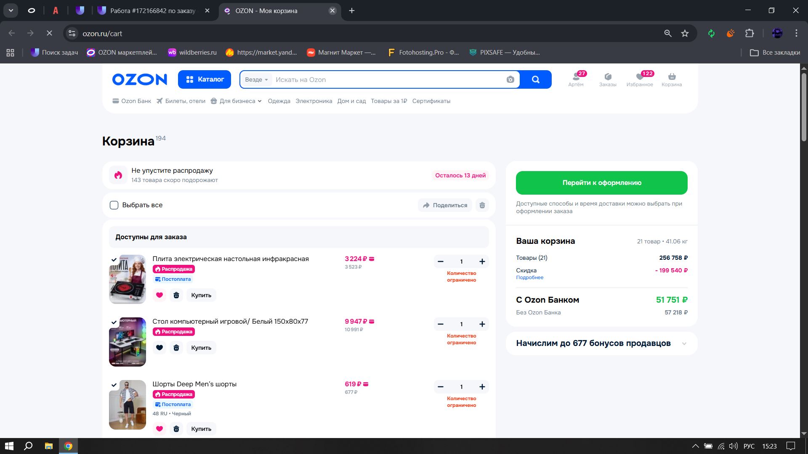Image resolution: width=808 pixels, height=454 pixels.
Task: Open Избранное favorites heart icon
Action: pos(639,77)
